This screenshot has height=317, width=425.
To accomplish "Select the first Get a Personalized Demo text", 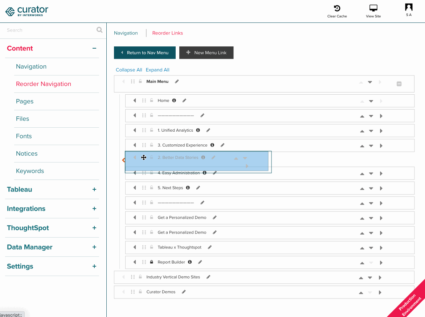I will (182, 218).
